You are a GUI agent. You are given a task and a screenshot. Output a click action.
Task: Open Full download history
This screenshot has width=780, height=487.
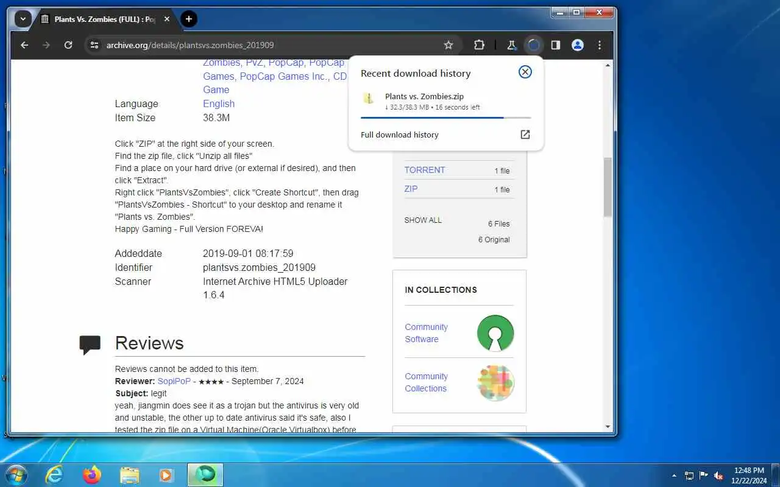(400, 135)
